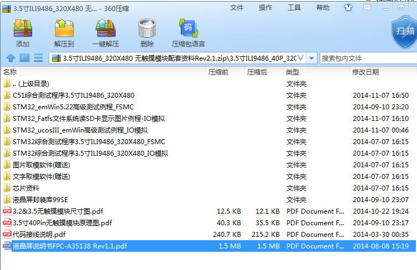Click the folder icon of 图片取模软件(赠送)
Viewport: 417px width, 270px height.
(x=7, y=165)
